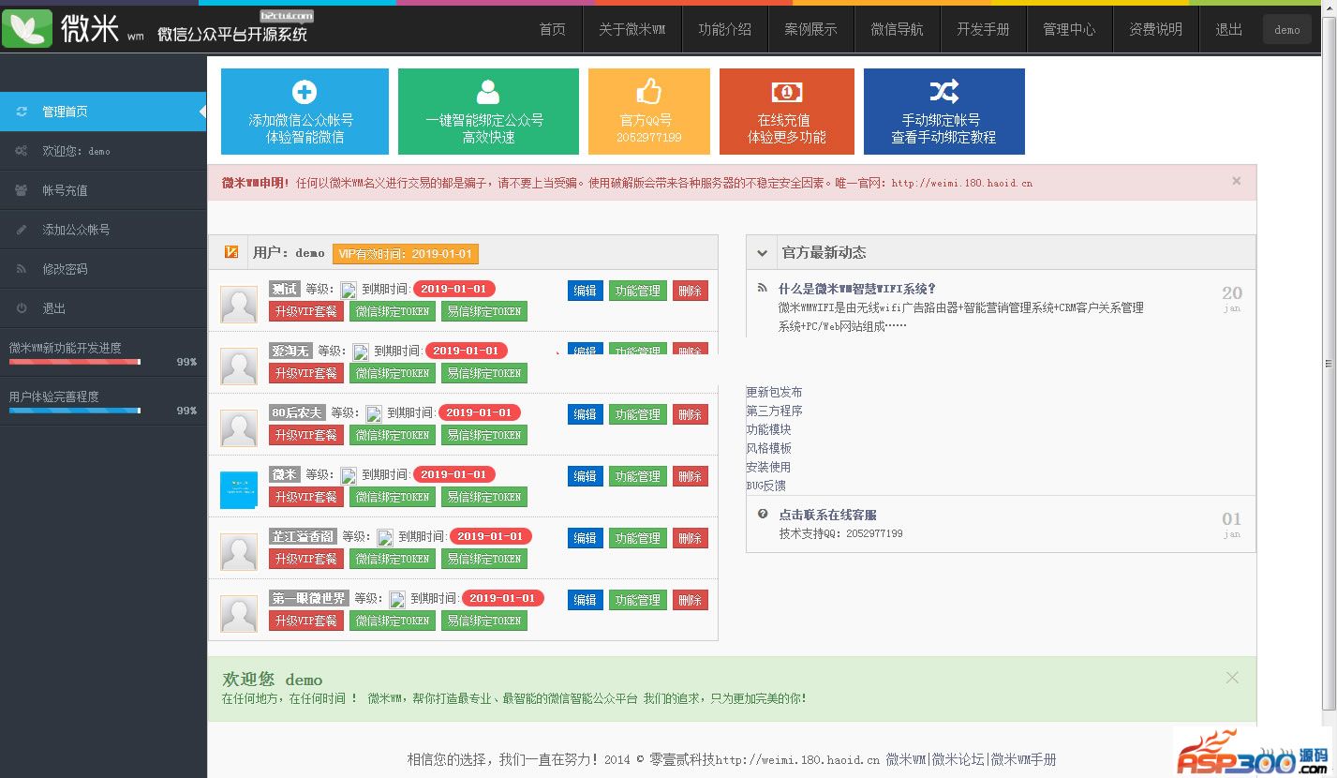Click the money icon on 在线充值 tile

point(786,92)
